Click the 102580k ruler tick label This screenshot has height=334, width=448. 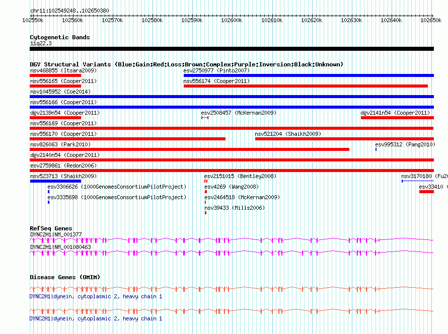tap(152, 20)
